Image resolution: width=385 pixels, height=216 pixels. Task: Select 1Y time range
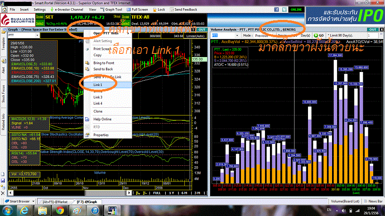click(x=172, y=193)
